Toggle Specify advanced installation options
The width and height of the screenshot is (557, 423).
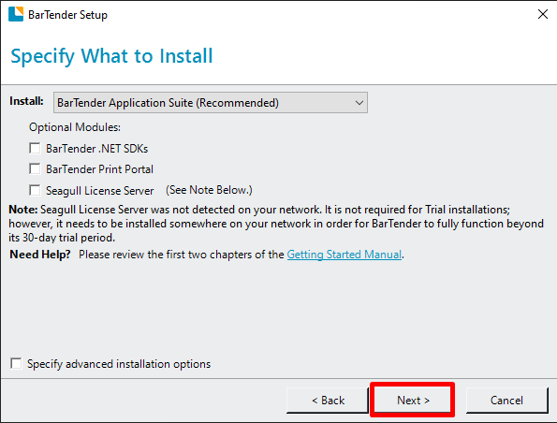(16, 364)
